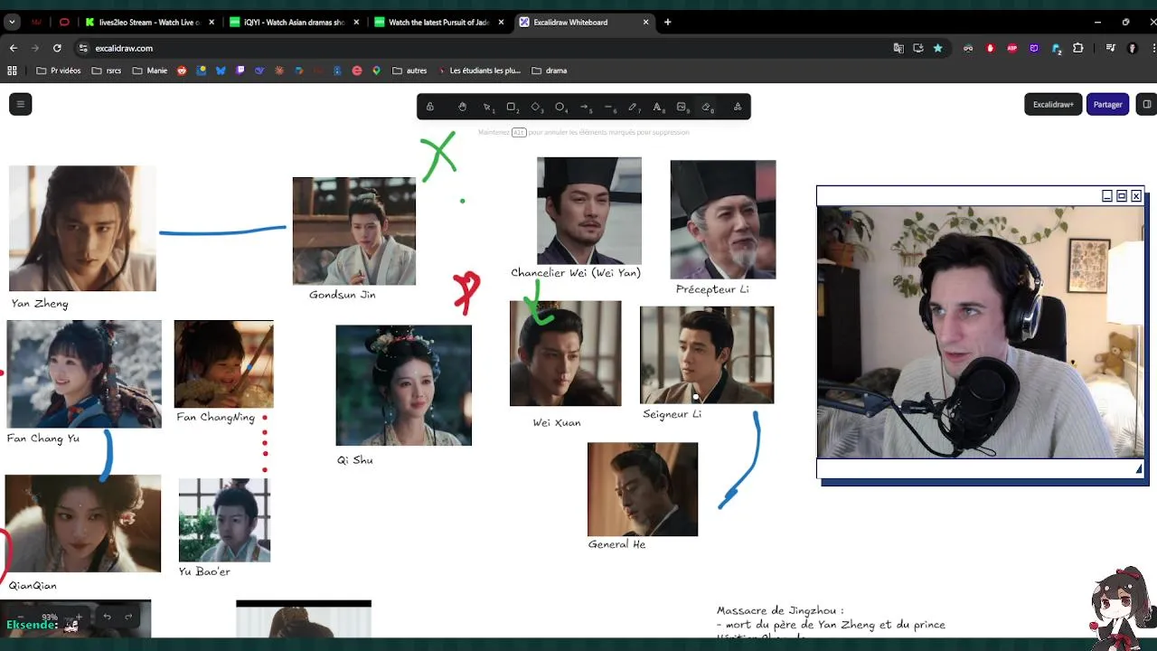The height and width of the screenshot is (651, 1157).
Task: Open the Bluesky butterfly bookmark
Action: click(x=221, y=71)
